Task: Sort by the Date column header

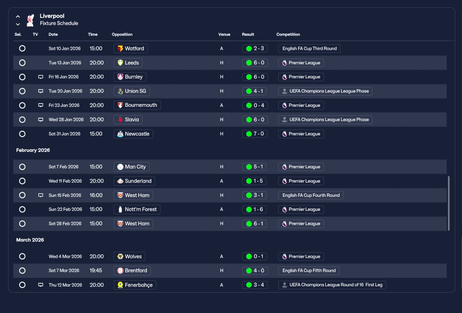Action: (53, 35)
